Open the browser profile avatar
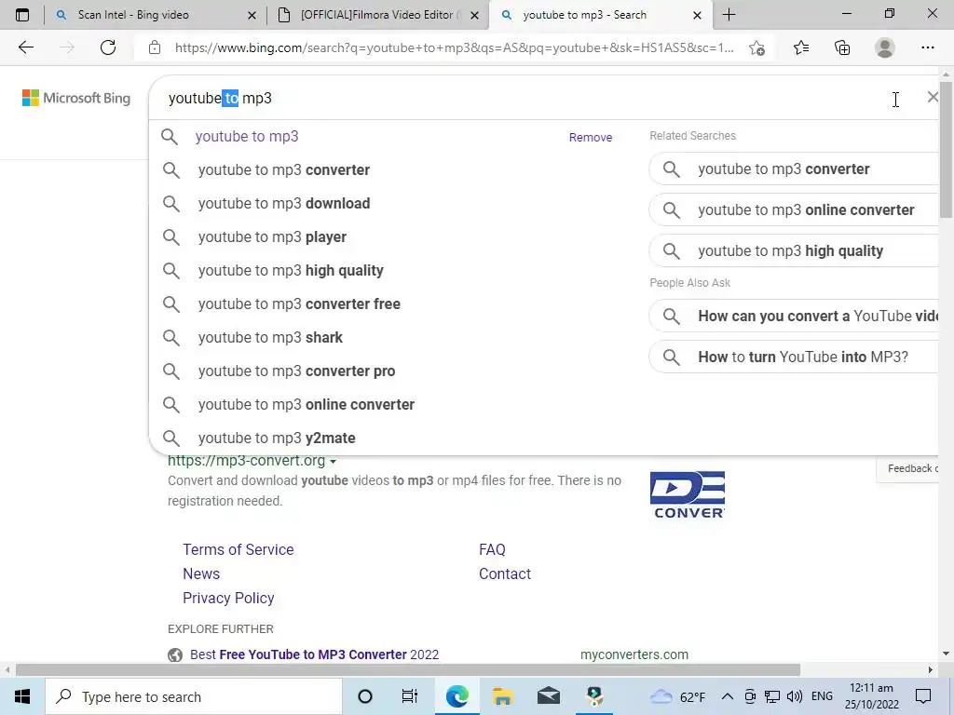954x715 pixels. point(885,47)
